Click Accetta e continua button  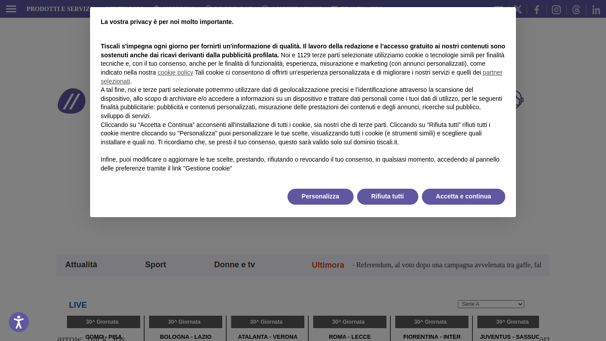pos(464,197)
